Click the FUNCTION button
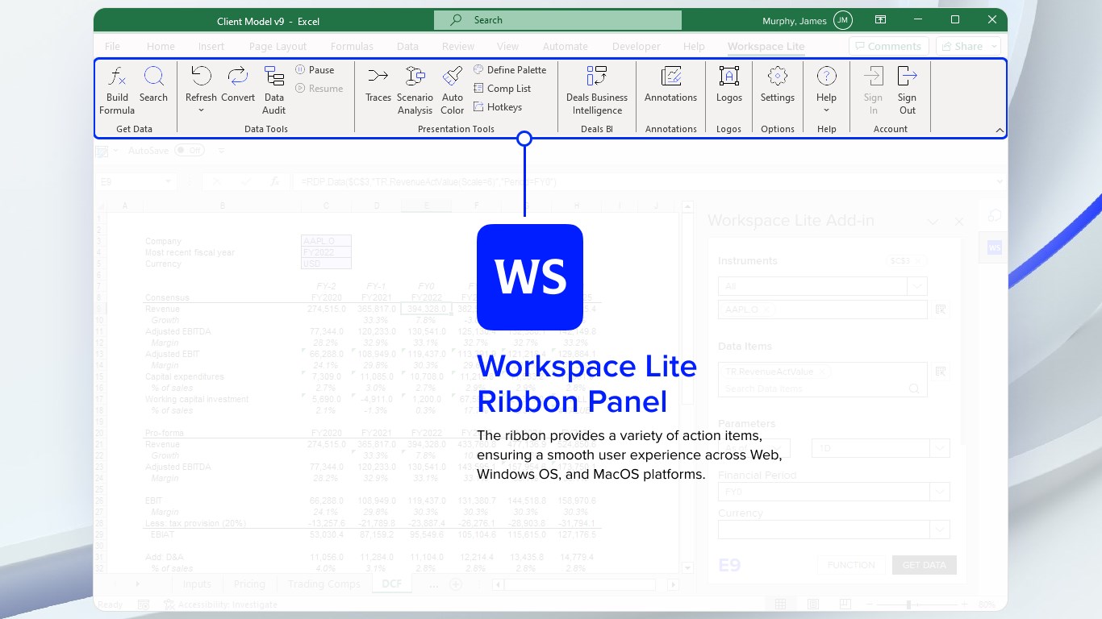Viewport: 1102px width, 619px height. pos(851,565)
